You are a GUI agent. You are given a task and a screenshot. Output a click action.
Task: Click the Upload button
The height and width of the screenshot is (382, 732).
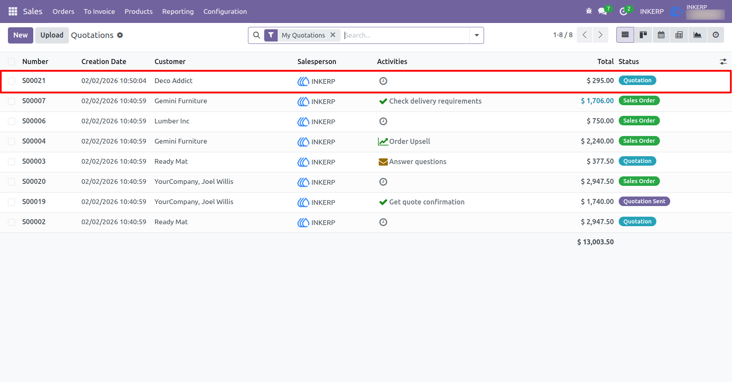pyautogui.click(x=52, y=35)
